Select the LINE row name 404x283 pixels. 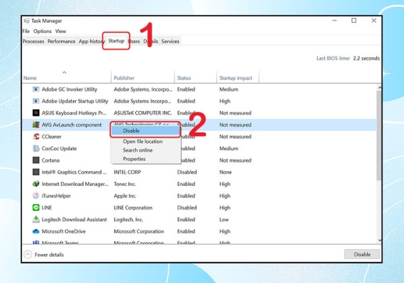point(47,208)
